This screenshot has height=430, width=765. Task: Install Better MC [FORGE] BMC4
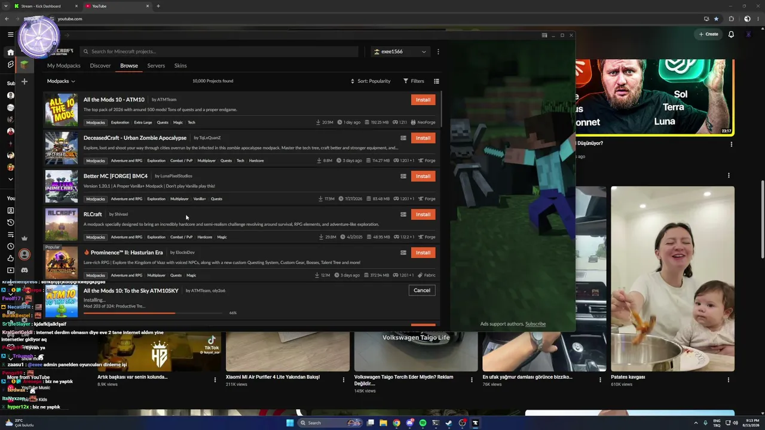423,176
